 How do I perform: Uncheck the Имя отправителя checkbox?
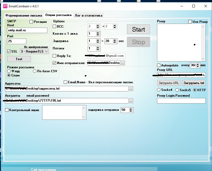coord(54,63)
